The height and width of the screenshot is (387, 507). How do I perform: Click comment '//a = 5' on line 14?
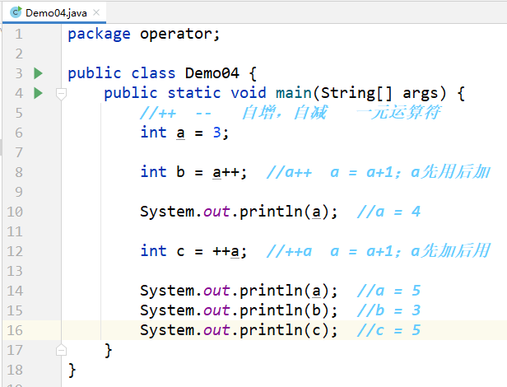pyautogui.click(x=388, y=291)
